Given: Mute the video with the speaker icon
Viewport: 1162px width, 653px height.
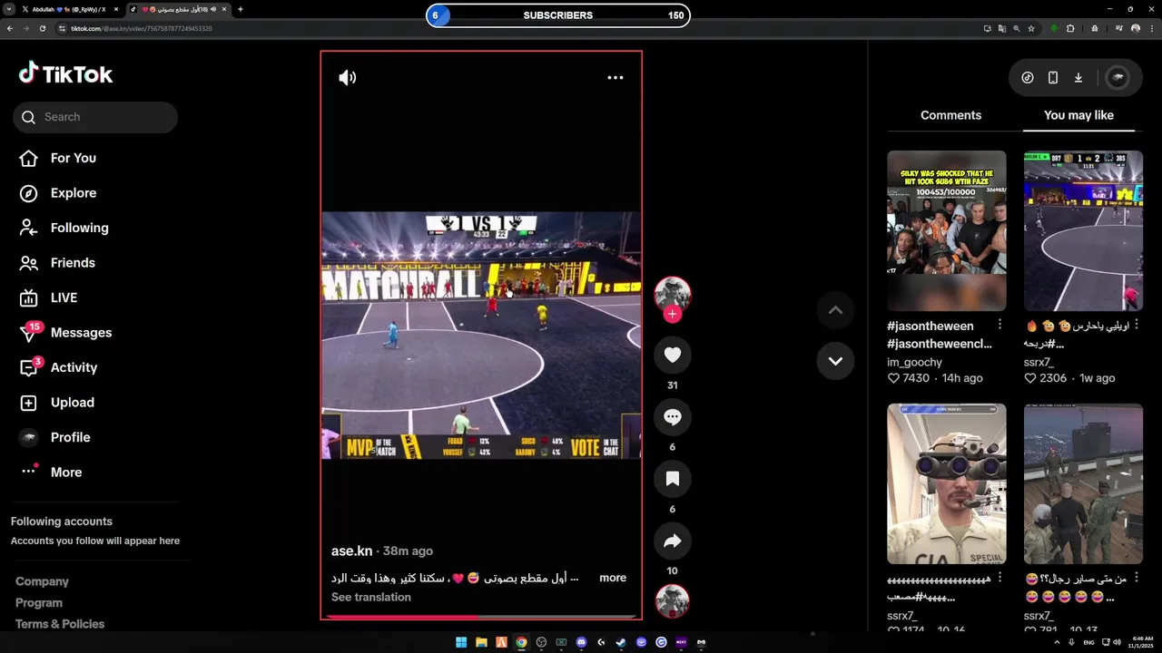Looking at the screenshot, I should click(348, 78).
